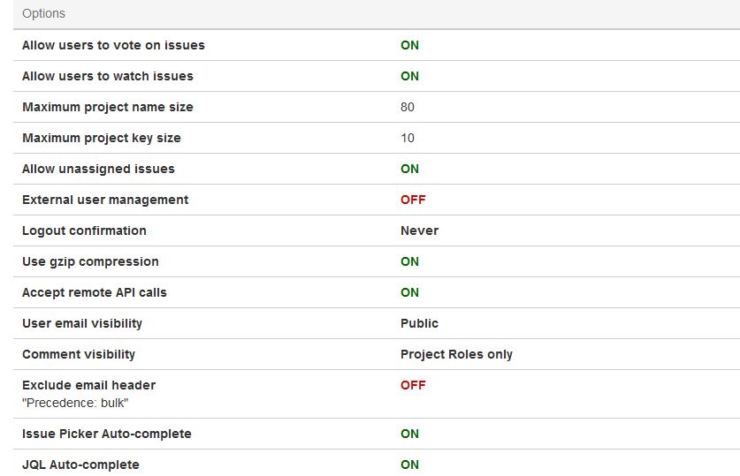Select the Allow users to vote on issues label

(x=113, y=45)
